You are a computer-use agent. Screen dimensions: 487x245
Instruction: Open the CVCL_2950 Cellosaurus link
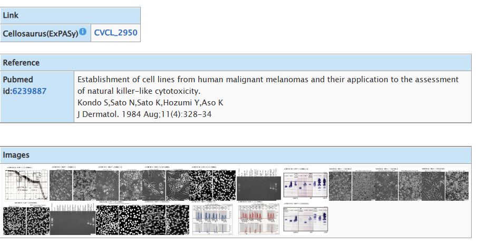115,33
